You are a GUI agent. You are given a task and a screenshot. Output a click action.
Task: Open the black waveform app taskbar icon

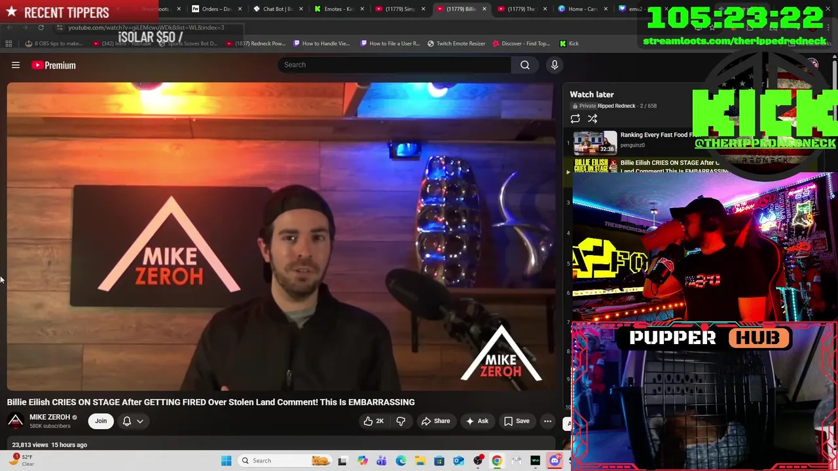pyautogui.click(x=536, y=461)
